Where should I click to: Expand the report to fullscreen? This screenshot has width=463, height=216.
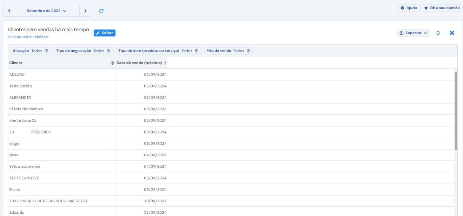coord(452,33)
